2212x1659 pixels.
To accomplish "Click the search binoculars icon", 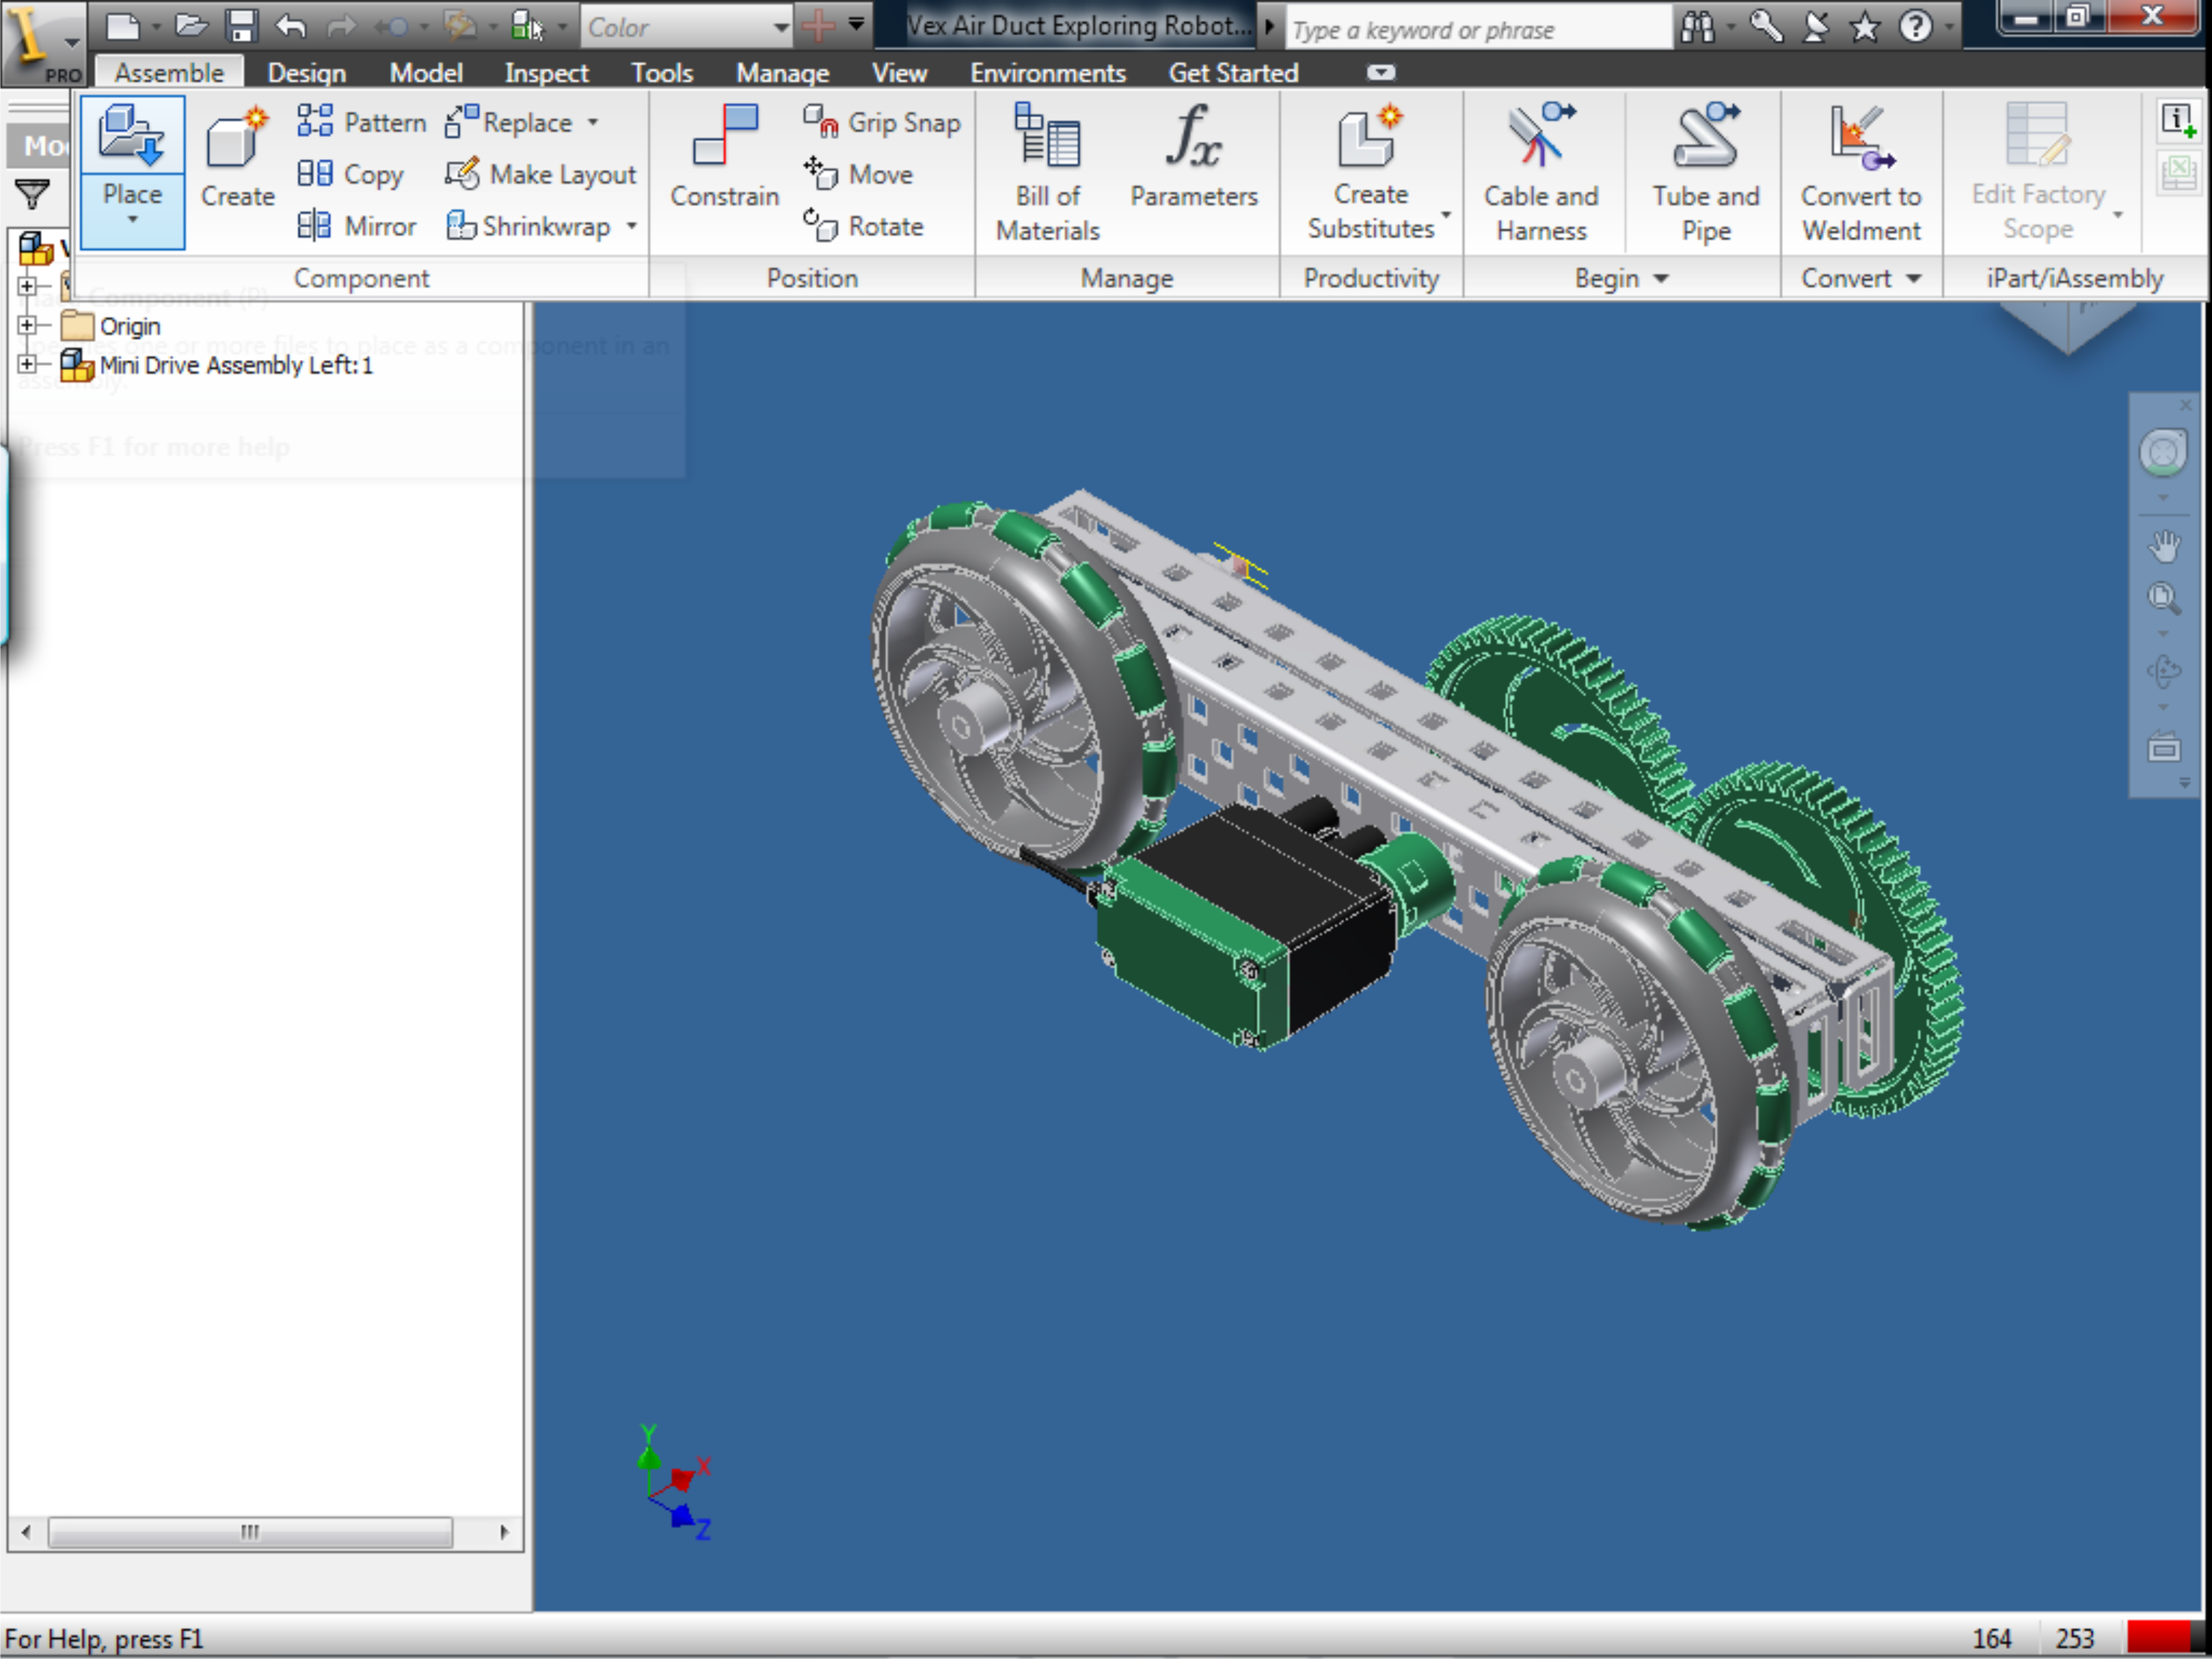I will 1697,27.
